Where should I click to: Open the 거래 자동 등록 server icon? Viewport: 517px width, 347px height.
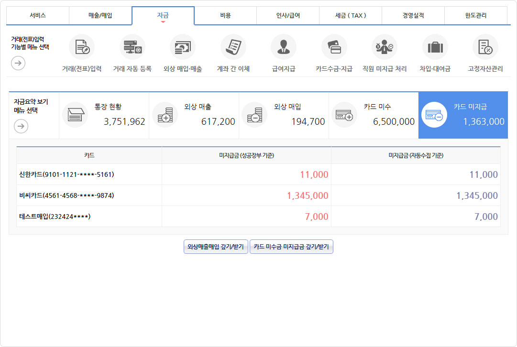click(132, 47)
